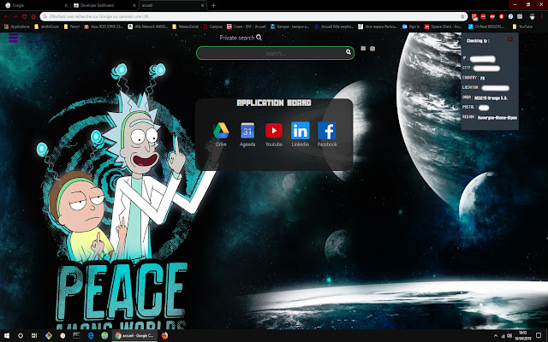
Task: Open the Sign In bookmark
Action: pyautogui.click(x=411, y=27)
